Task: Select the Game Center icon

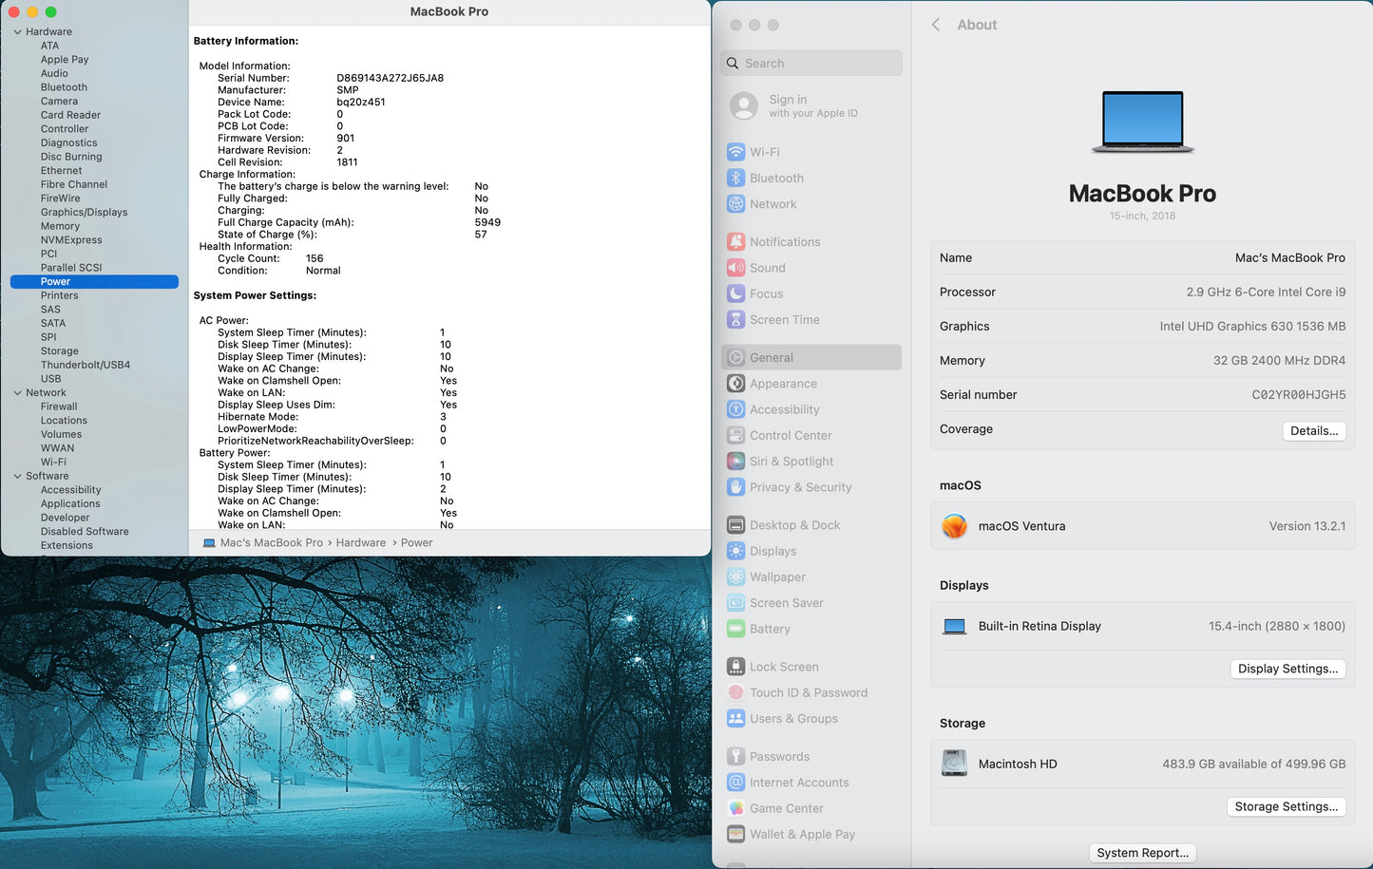Action: (x=735, y=808)
